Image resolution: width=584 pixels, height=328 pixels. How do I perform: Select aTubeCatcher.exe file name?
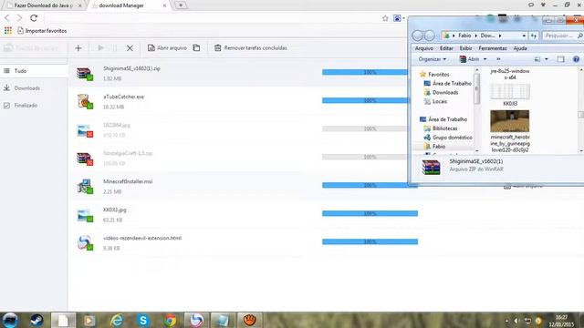pos(124,97)
